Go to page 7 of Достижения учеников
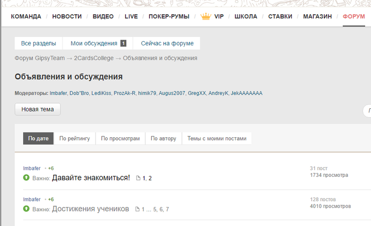Image resolution: width=371 pixels, height=226 pixels. (x=167, y=209)
